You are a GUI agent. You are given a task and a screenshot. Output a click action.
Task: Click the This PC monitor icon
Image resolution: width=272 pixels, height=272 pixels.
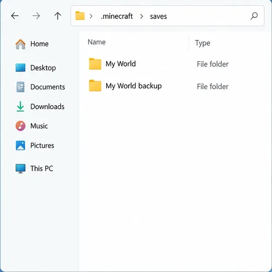[x=20, y=168]
